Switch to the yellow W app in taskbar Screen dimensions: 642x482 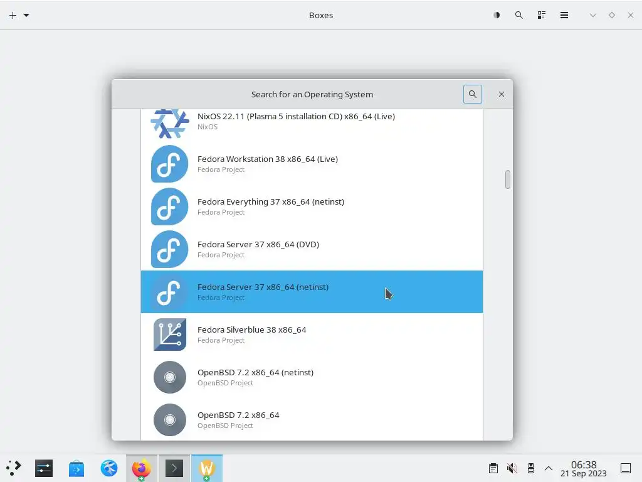pos(207,468)
